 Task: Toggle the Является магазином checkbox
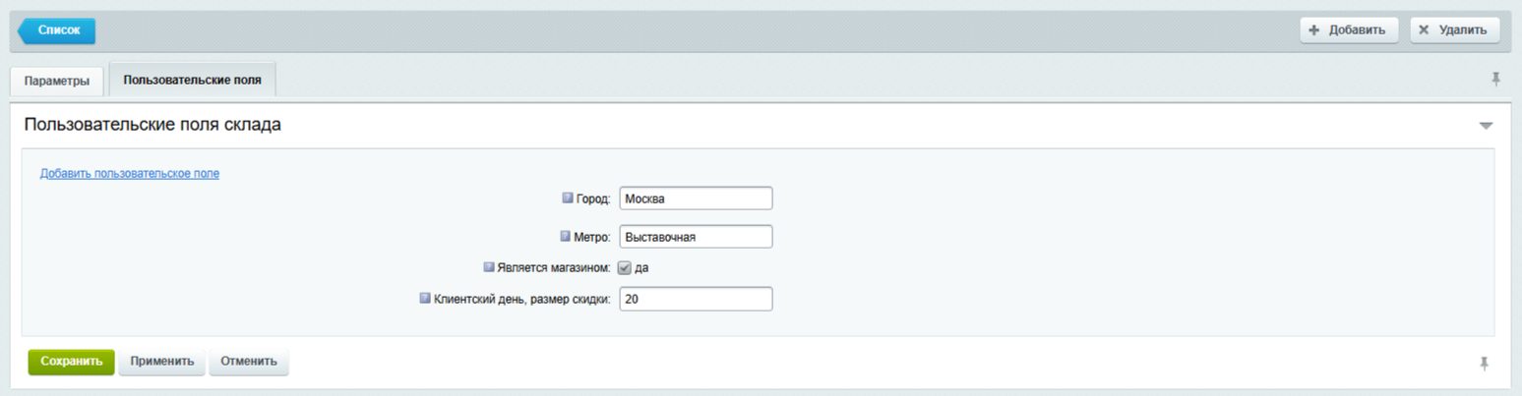pyautogui.click(x=625, y=267)
